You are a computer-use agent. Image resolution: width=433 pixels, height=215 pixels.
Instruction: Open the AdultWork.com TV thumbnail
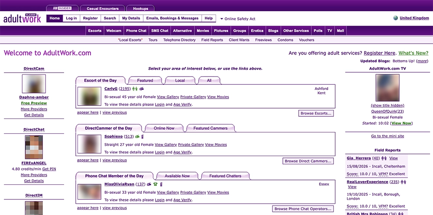pos(388,88)
